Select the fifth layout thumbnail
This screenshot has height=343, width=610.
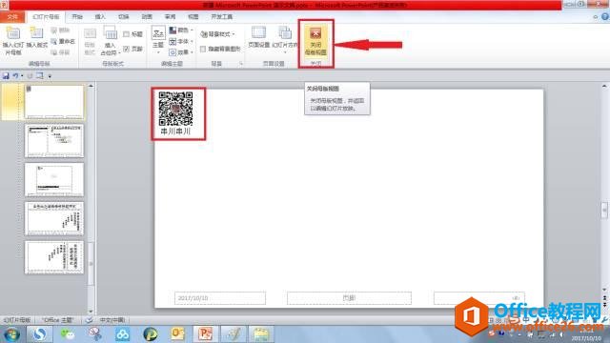point(54,257)
